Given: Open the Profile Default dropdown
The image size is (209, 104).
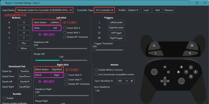Looking at the screenshot, I should (x=133, y=10).
